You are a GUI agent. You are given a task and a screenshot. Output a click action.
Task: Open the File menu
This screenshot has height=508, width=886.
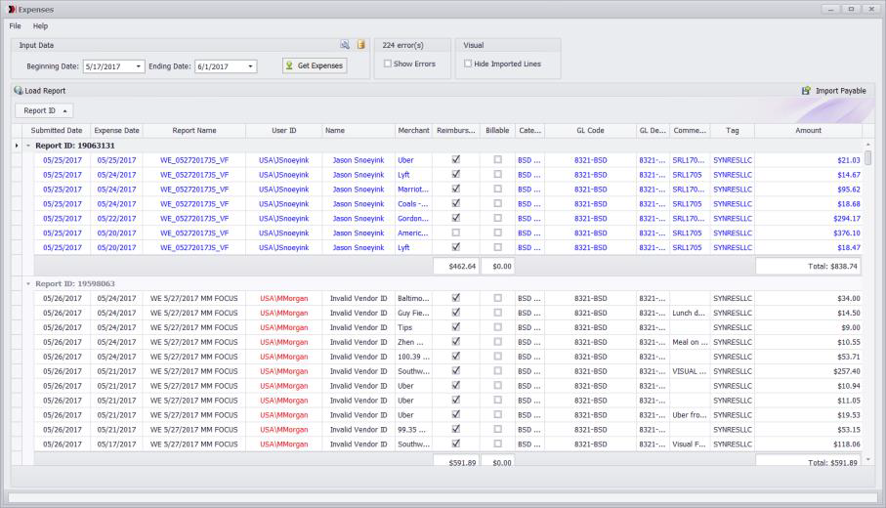[15, 26]
